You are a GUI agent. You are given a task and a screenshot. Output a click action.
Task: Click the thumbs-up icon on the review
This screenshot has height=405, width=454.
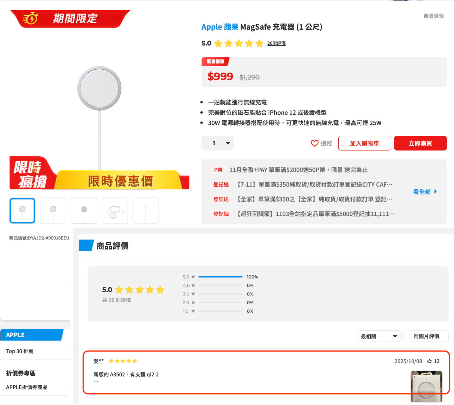(429, 361)
